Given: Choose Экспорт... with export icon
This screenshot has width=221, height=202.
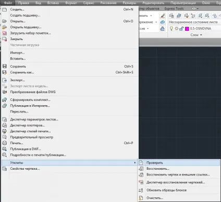Looking at the screenshot, I should (x=69, y=80).
